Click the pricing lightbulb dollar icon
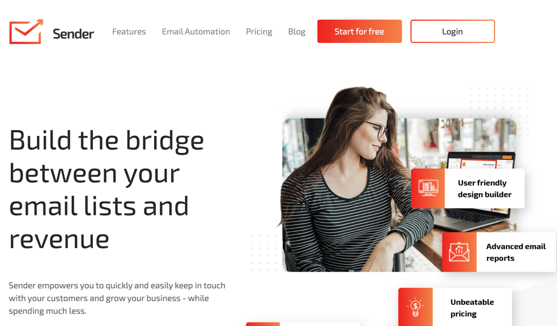557x326 pixels. tap(415, 307)
